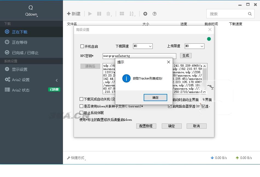Click the greyed 请稍后 button

coord(90,66)
